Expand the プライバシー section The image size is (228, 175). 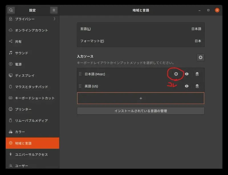point(31,19)
